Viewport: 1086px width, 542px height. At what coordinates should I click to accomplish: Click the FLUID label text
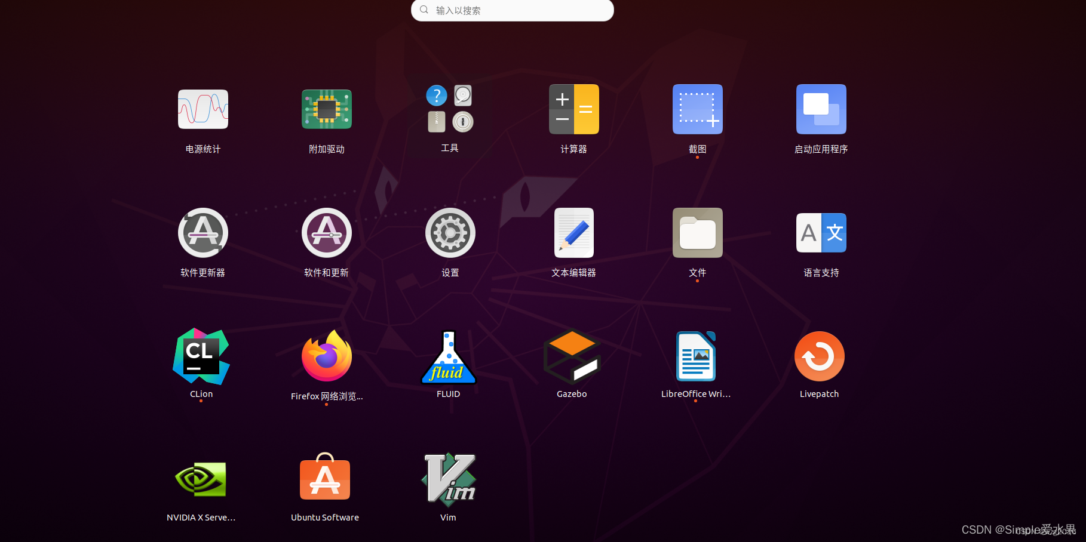pyautogui.click(x=448, y=394)
